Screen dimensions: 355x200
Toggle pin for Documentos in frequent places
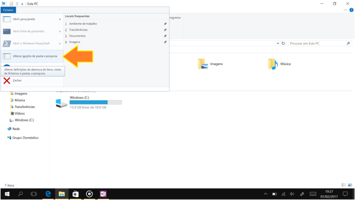(165, 36)
